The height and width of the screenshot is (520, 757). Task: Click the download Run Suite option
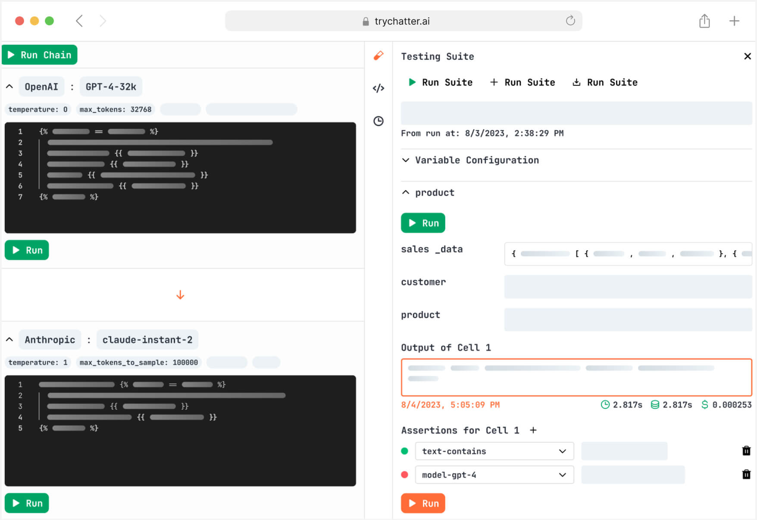click(605, 82)
